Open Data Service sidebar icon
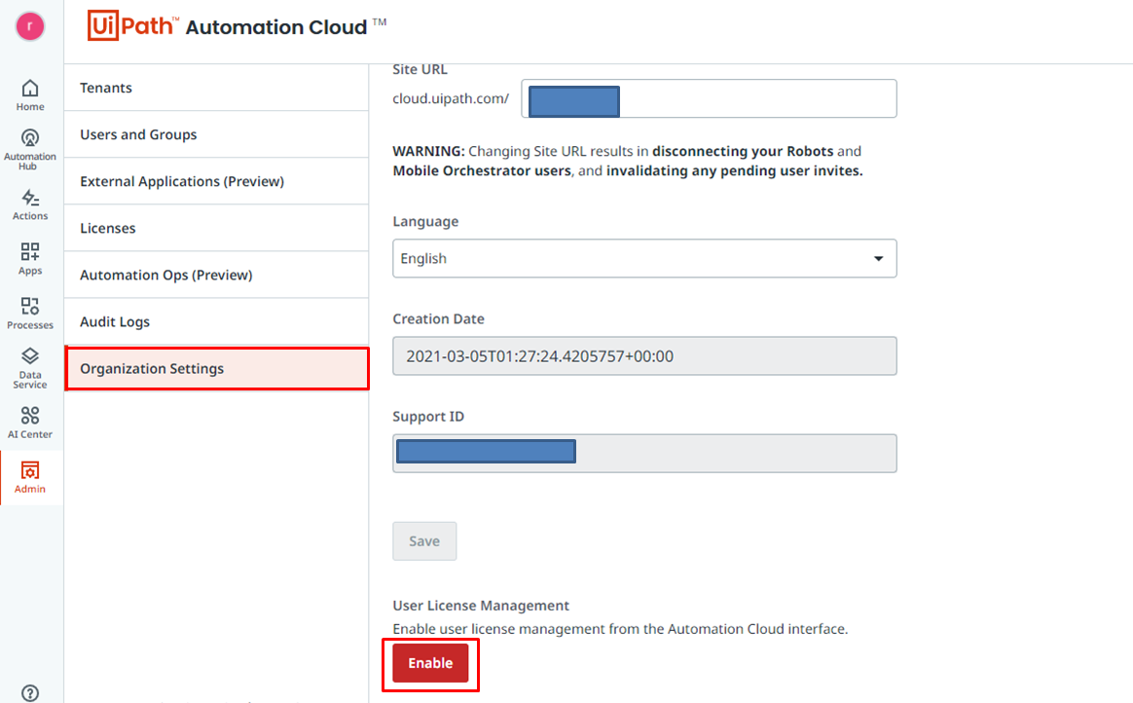The height and width of the screenshot is (703, 1133). pos(29,368)
